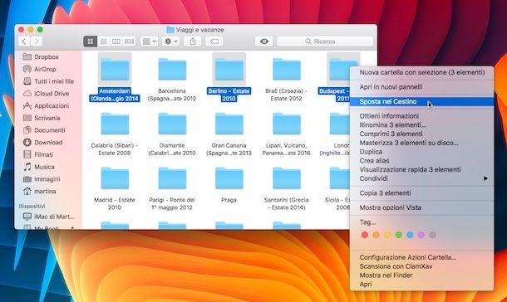Select iMac di Mart... device in sidebar
Screen dimensions: 507x302
(48, 217)
